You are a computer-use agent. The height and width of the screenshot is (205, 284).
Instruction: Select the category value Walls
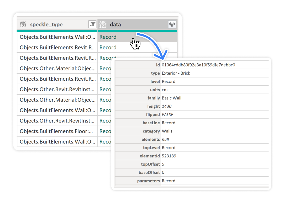pyautogui.click(x=167, y=131)
